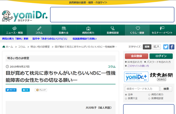The image size is (176, 114).
Task: Open 病院の実力「眼科」更新 link
Action: pyautogui.click(x=15, y=39)
